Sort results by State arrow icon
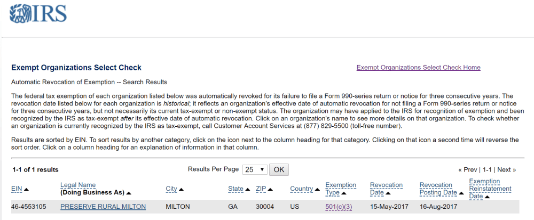Image resolution: width=534 pixels, height=220 pixels. click(x=248, y=189)
